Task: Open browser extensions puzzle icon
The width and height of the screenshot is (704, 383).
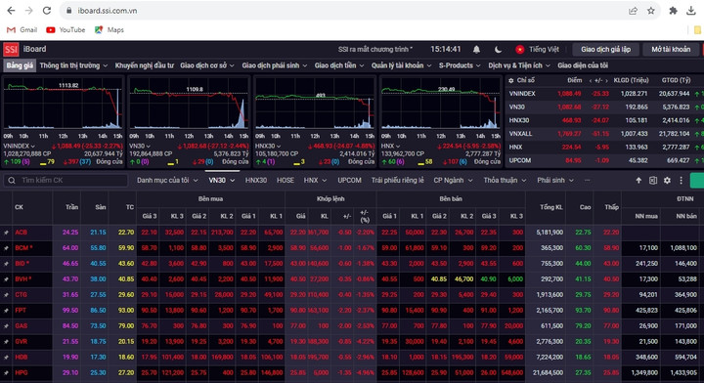Action: click(x=673, y=11)
